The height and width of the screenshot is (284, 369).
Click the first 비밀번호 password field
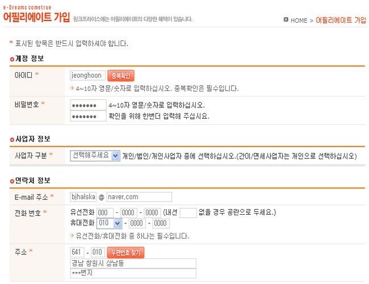88,105
